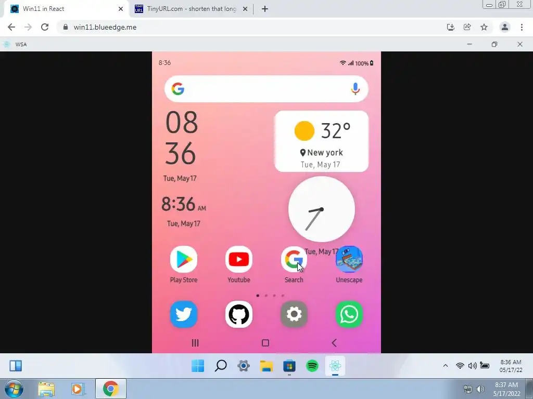The width and height of the screenshot is (533, 399).
Task: Bookmark this page with the star
Action: click(484, 27)
